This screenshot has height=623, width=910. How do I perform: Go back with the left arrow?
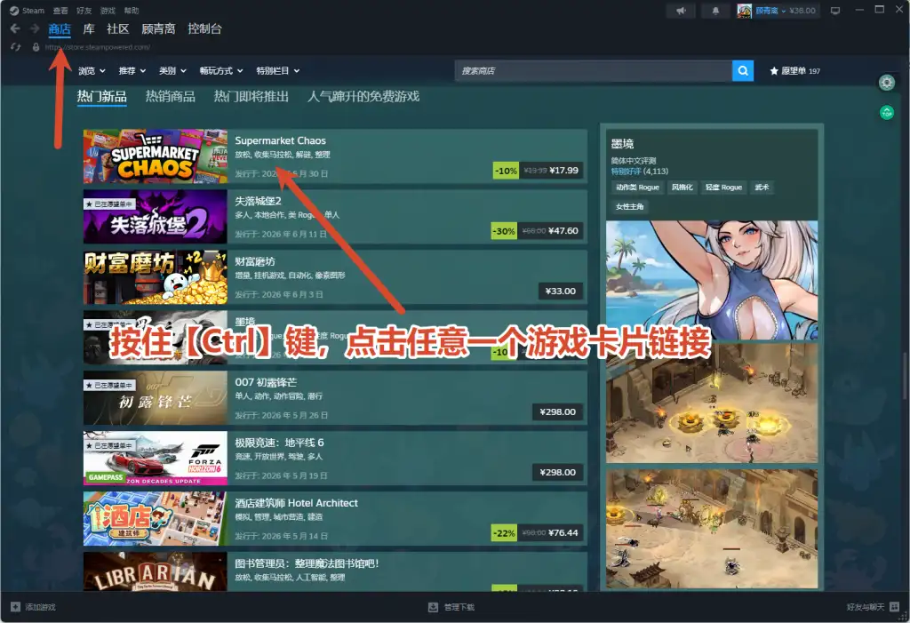click(x=16, y=28)
